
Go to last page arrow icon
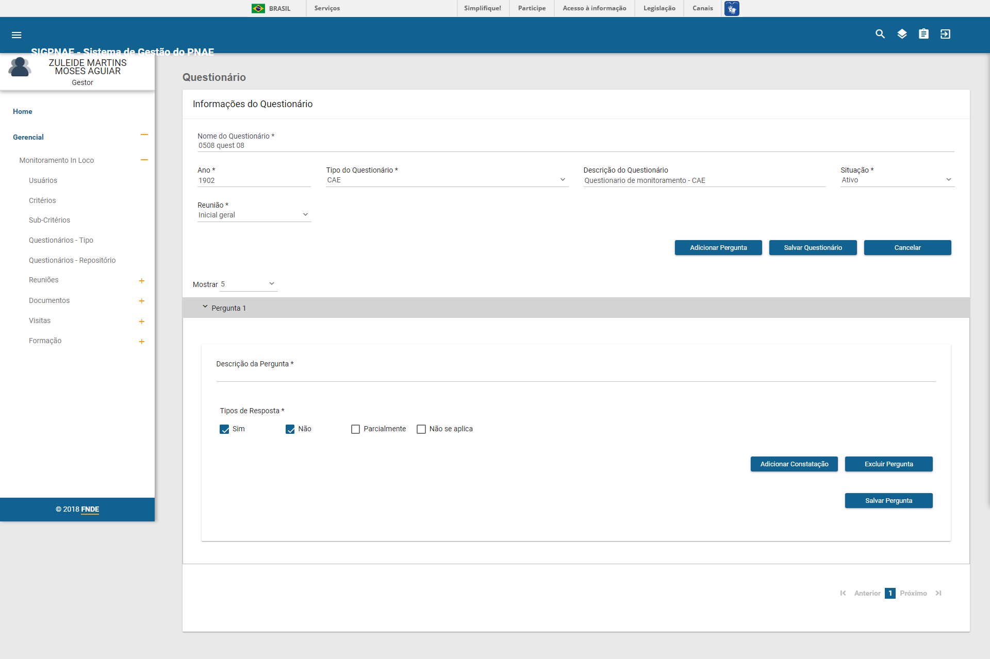click(938, 593)
